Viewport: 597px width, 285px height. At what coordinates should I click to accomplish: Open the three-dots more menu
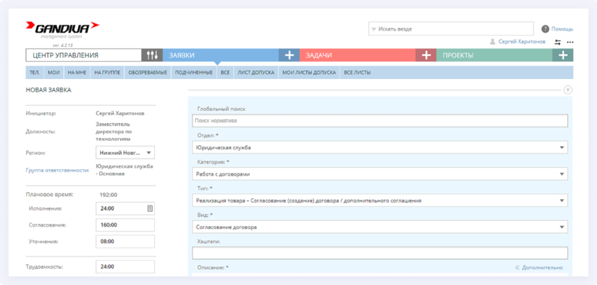pos(570,42)
